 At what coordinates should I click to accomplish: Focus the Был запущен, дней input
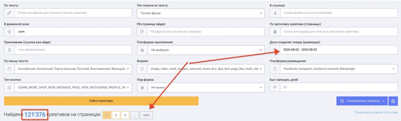click(339, 87)
